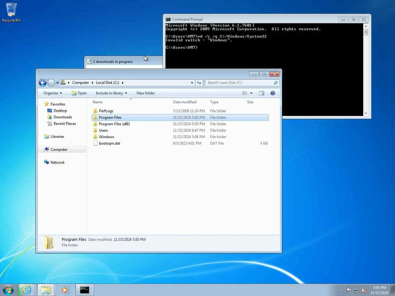Image resolution: width=395 pixels, height=296 pixels.
Task: Select Computer in the address breadcrumb
Action: [81, 83]
